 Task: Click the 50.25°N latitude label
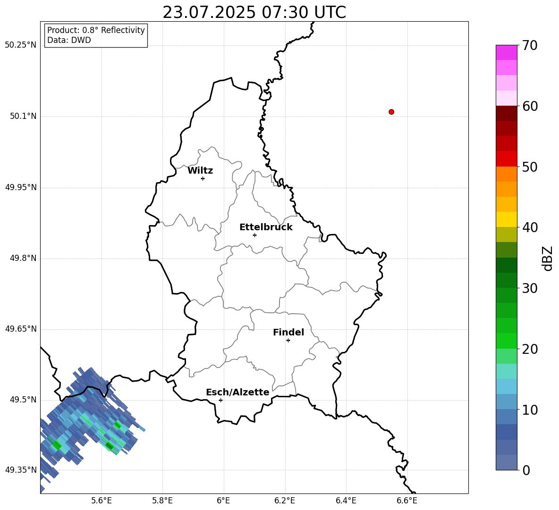click(21, 45)
